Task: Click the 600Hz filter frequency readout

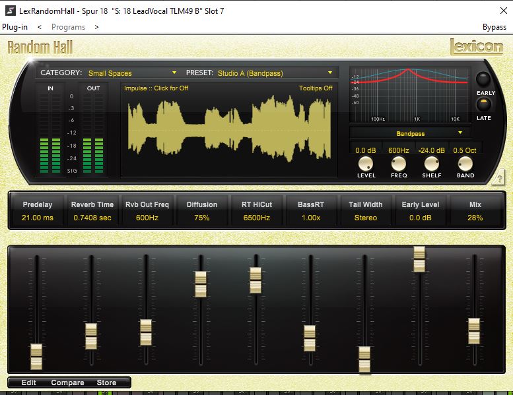Action: coord(399,150)
